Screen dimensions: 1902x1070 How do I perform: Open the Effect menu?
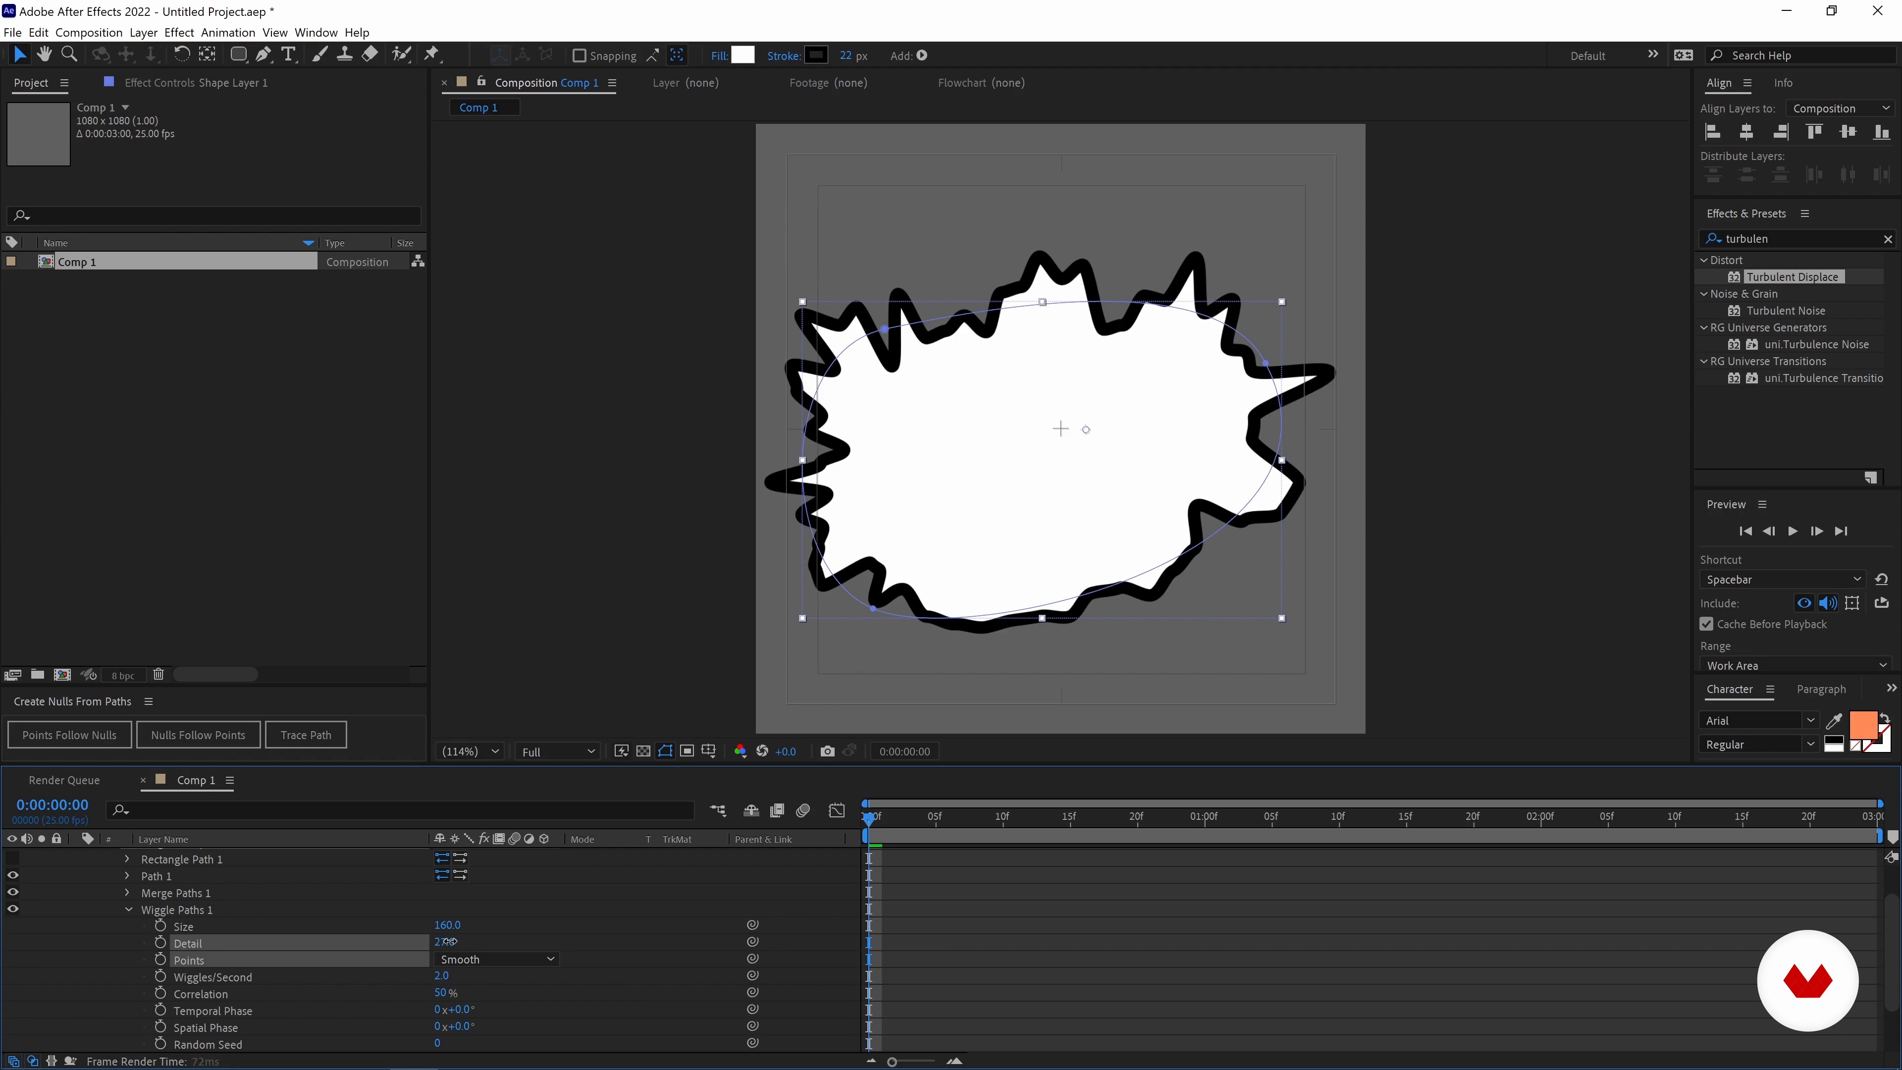click(x=179, y=33)
